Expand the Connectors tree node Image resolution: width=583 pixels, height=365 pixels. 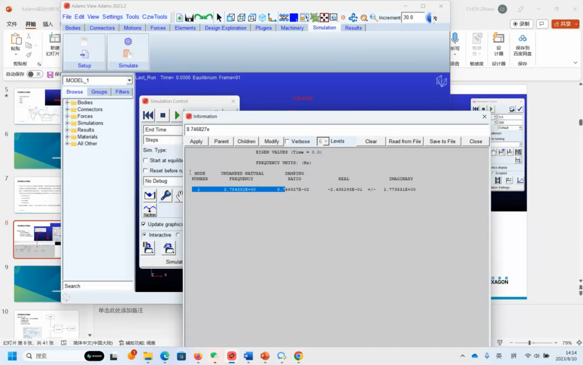[68, 109]
